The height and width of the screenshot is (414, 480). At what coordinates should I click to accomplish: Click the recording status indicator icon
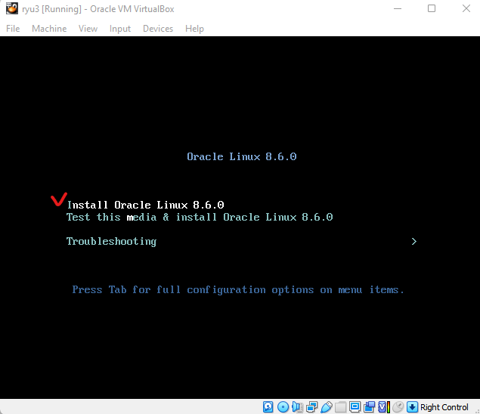coord(369,407)
